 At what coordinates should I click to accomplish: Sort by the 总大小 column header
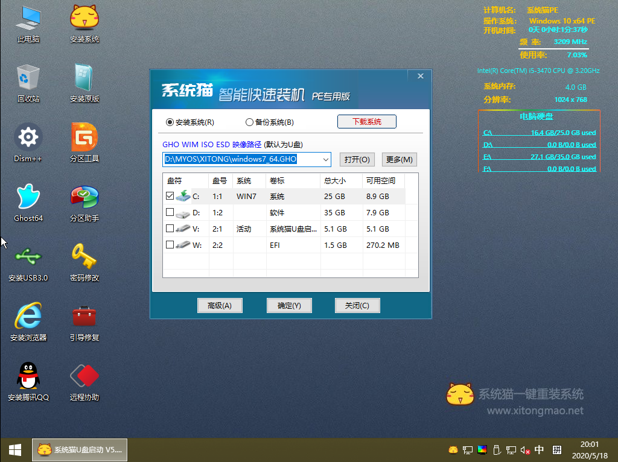(342, 181)
